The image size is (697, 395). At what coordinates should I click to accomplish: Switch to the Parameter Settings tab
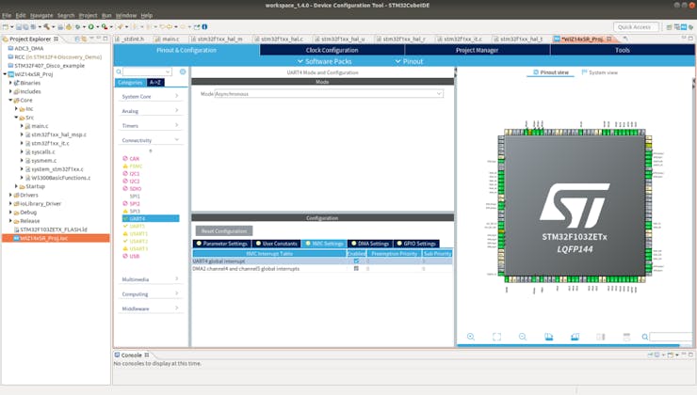pyautogui.click(x=221, y=244)
